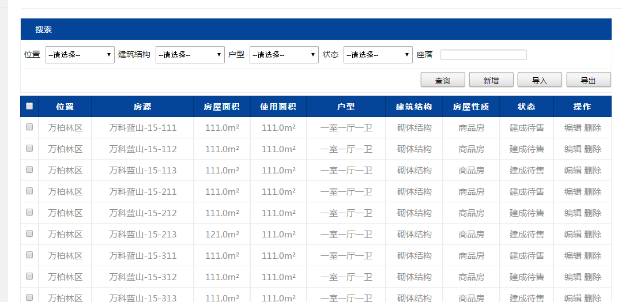Edit the 万科蓝山-15-112 record via 编辑
The width and height of the screenshot is (622, 302).
(x=573, y=149)
